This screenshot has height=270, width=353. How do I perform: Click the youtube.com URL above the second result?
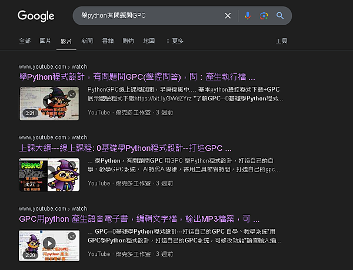tap(53, 137)
